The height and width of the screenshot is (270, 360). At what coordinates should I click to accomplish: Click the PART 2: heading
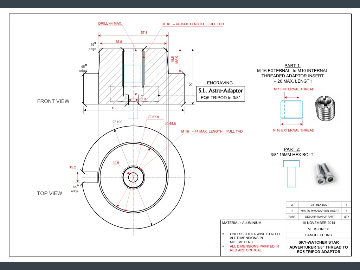pos(292,149)
